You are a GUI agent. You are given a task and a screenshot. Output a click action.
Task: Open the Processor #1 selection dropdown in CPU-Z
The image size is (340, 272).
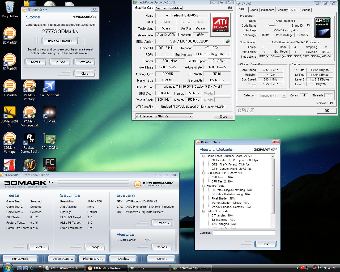(272, 96)
